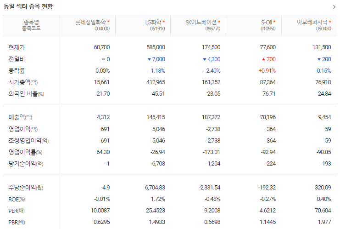Open the S-Oil stock link
340x229 pixels.
coord(266,22)
